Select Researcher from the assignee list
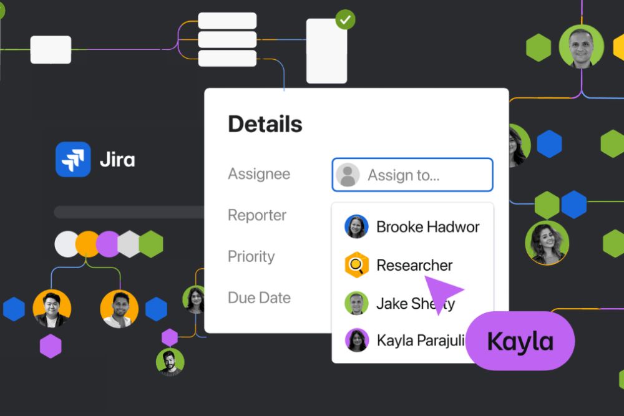 point(414,265)
